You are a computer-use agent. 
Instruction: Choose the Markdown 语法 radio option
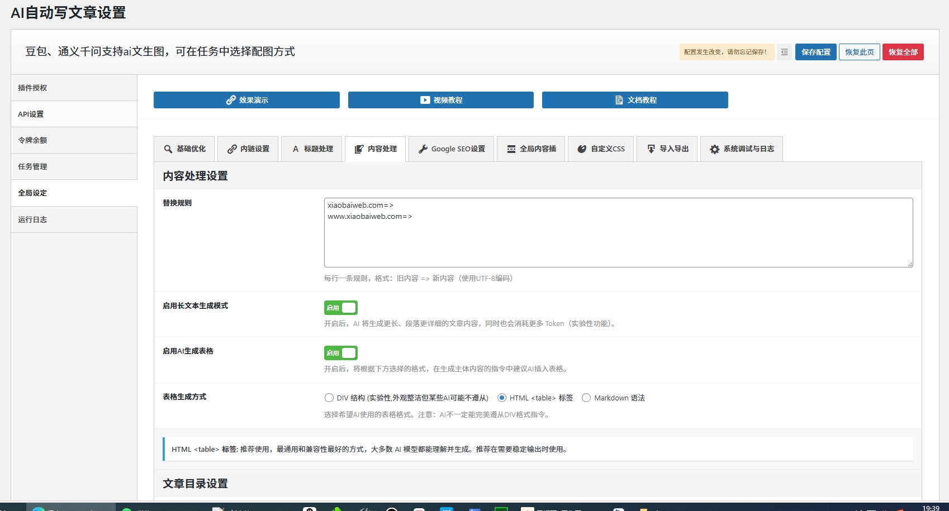point(586,398)
